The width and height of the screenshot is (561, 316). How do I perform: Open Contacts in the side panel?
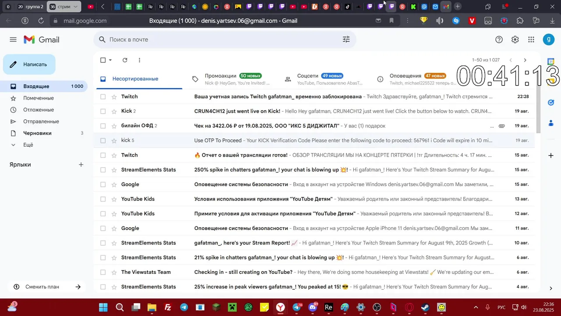point(551,122)
